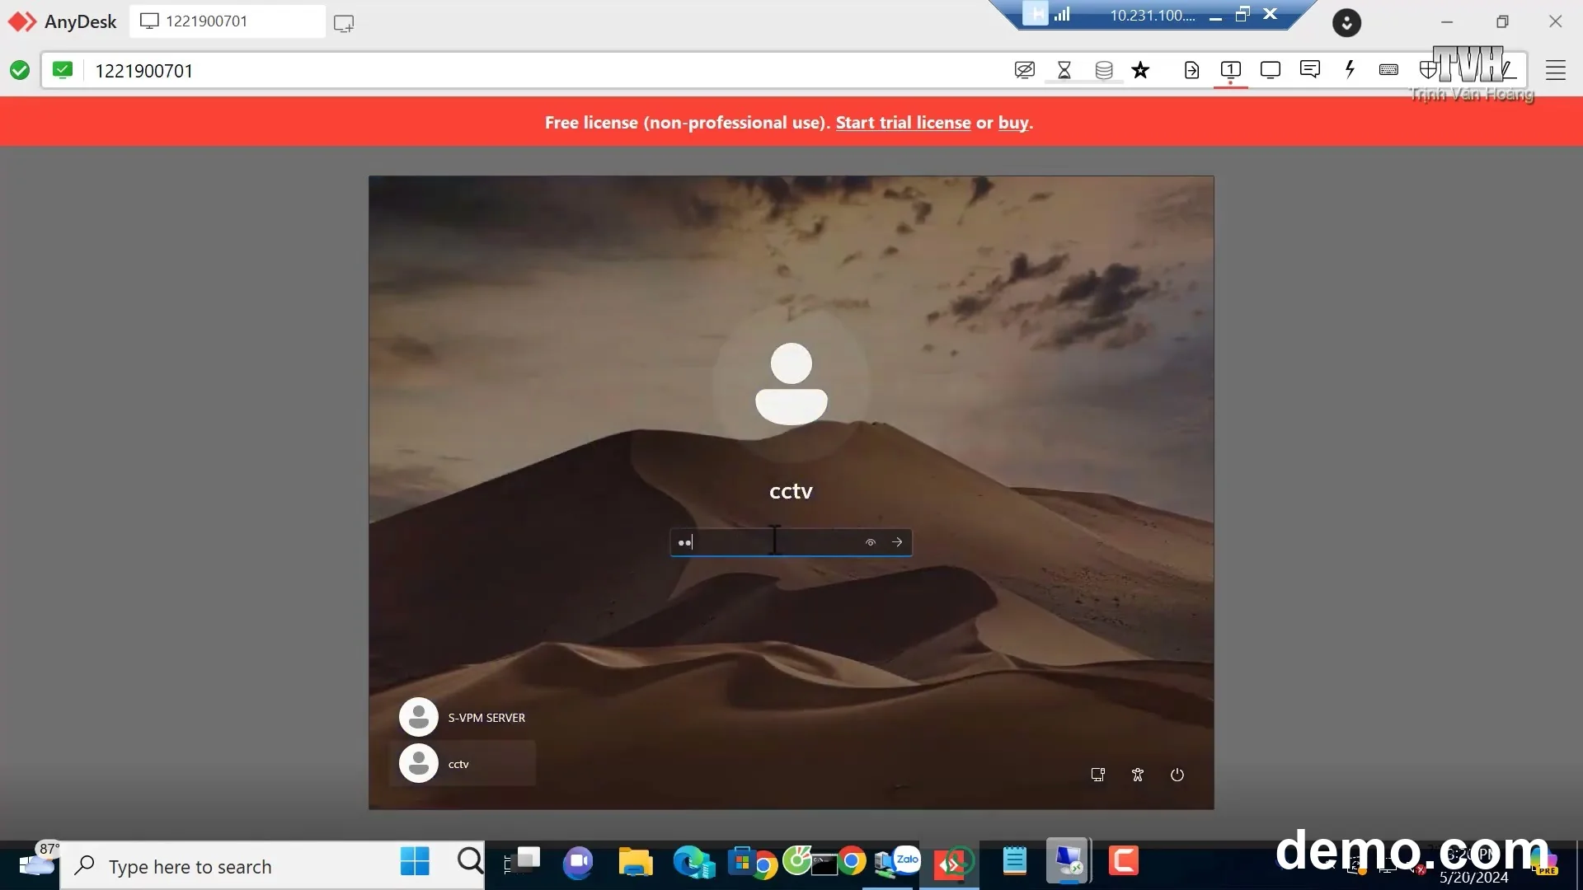Screen dimensions: 1583x890
Task: Open new AnyDesk session tab
Action: click(344, 23)
